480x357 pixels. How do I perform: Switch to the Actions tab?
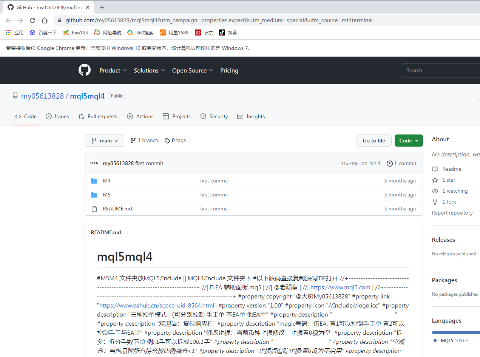click(140, 116)
